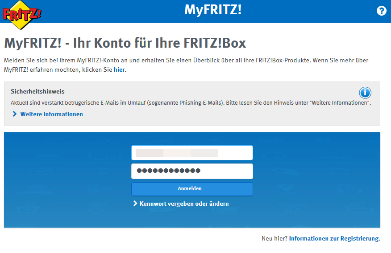Click the Anmelden button

(x=192, y=189)
